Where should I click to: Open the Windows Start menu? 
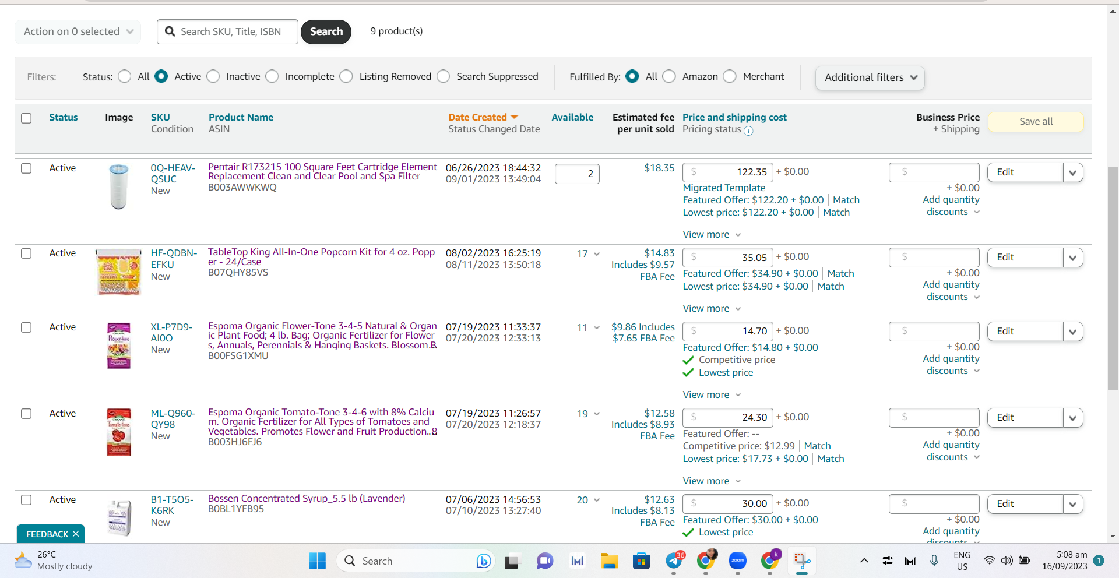317,561
